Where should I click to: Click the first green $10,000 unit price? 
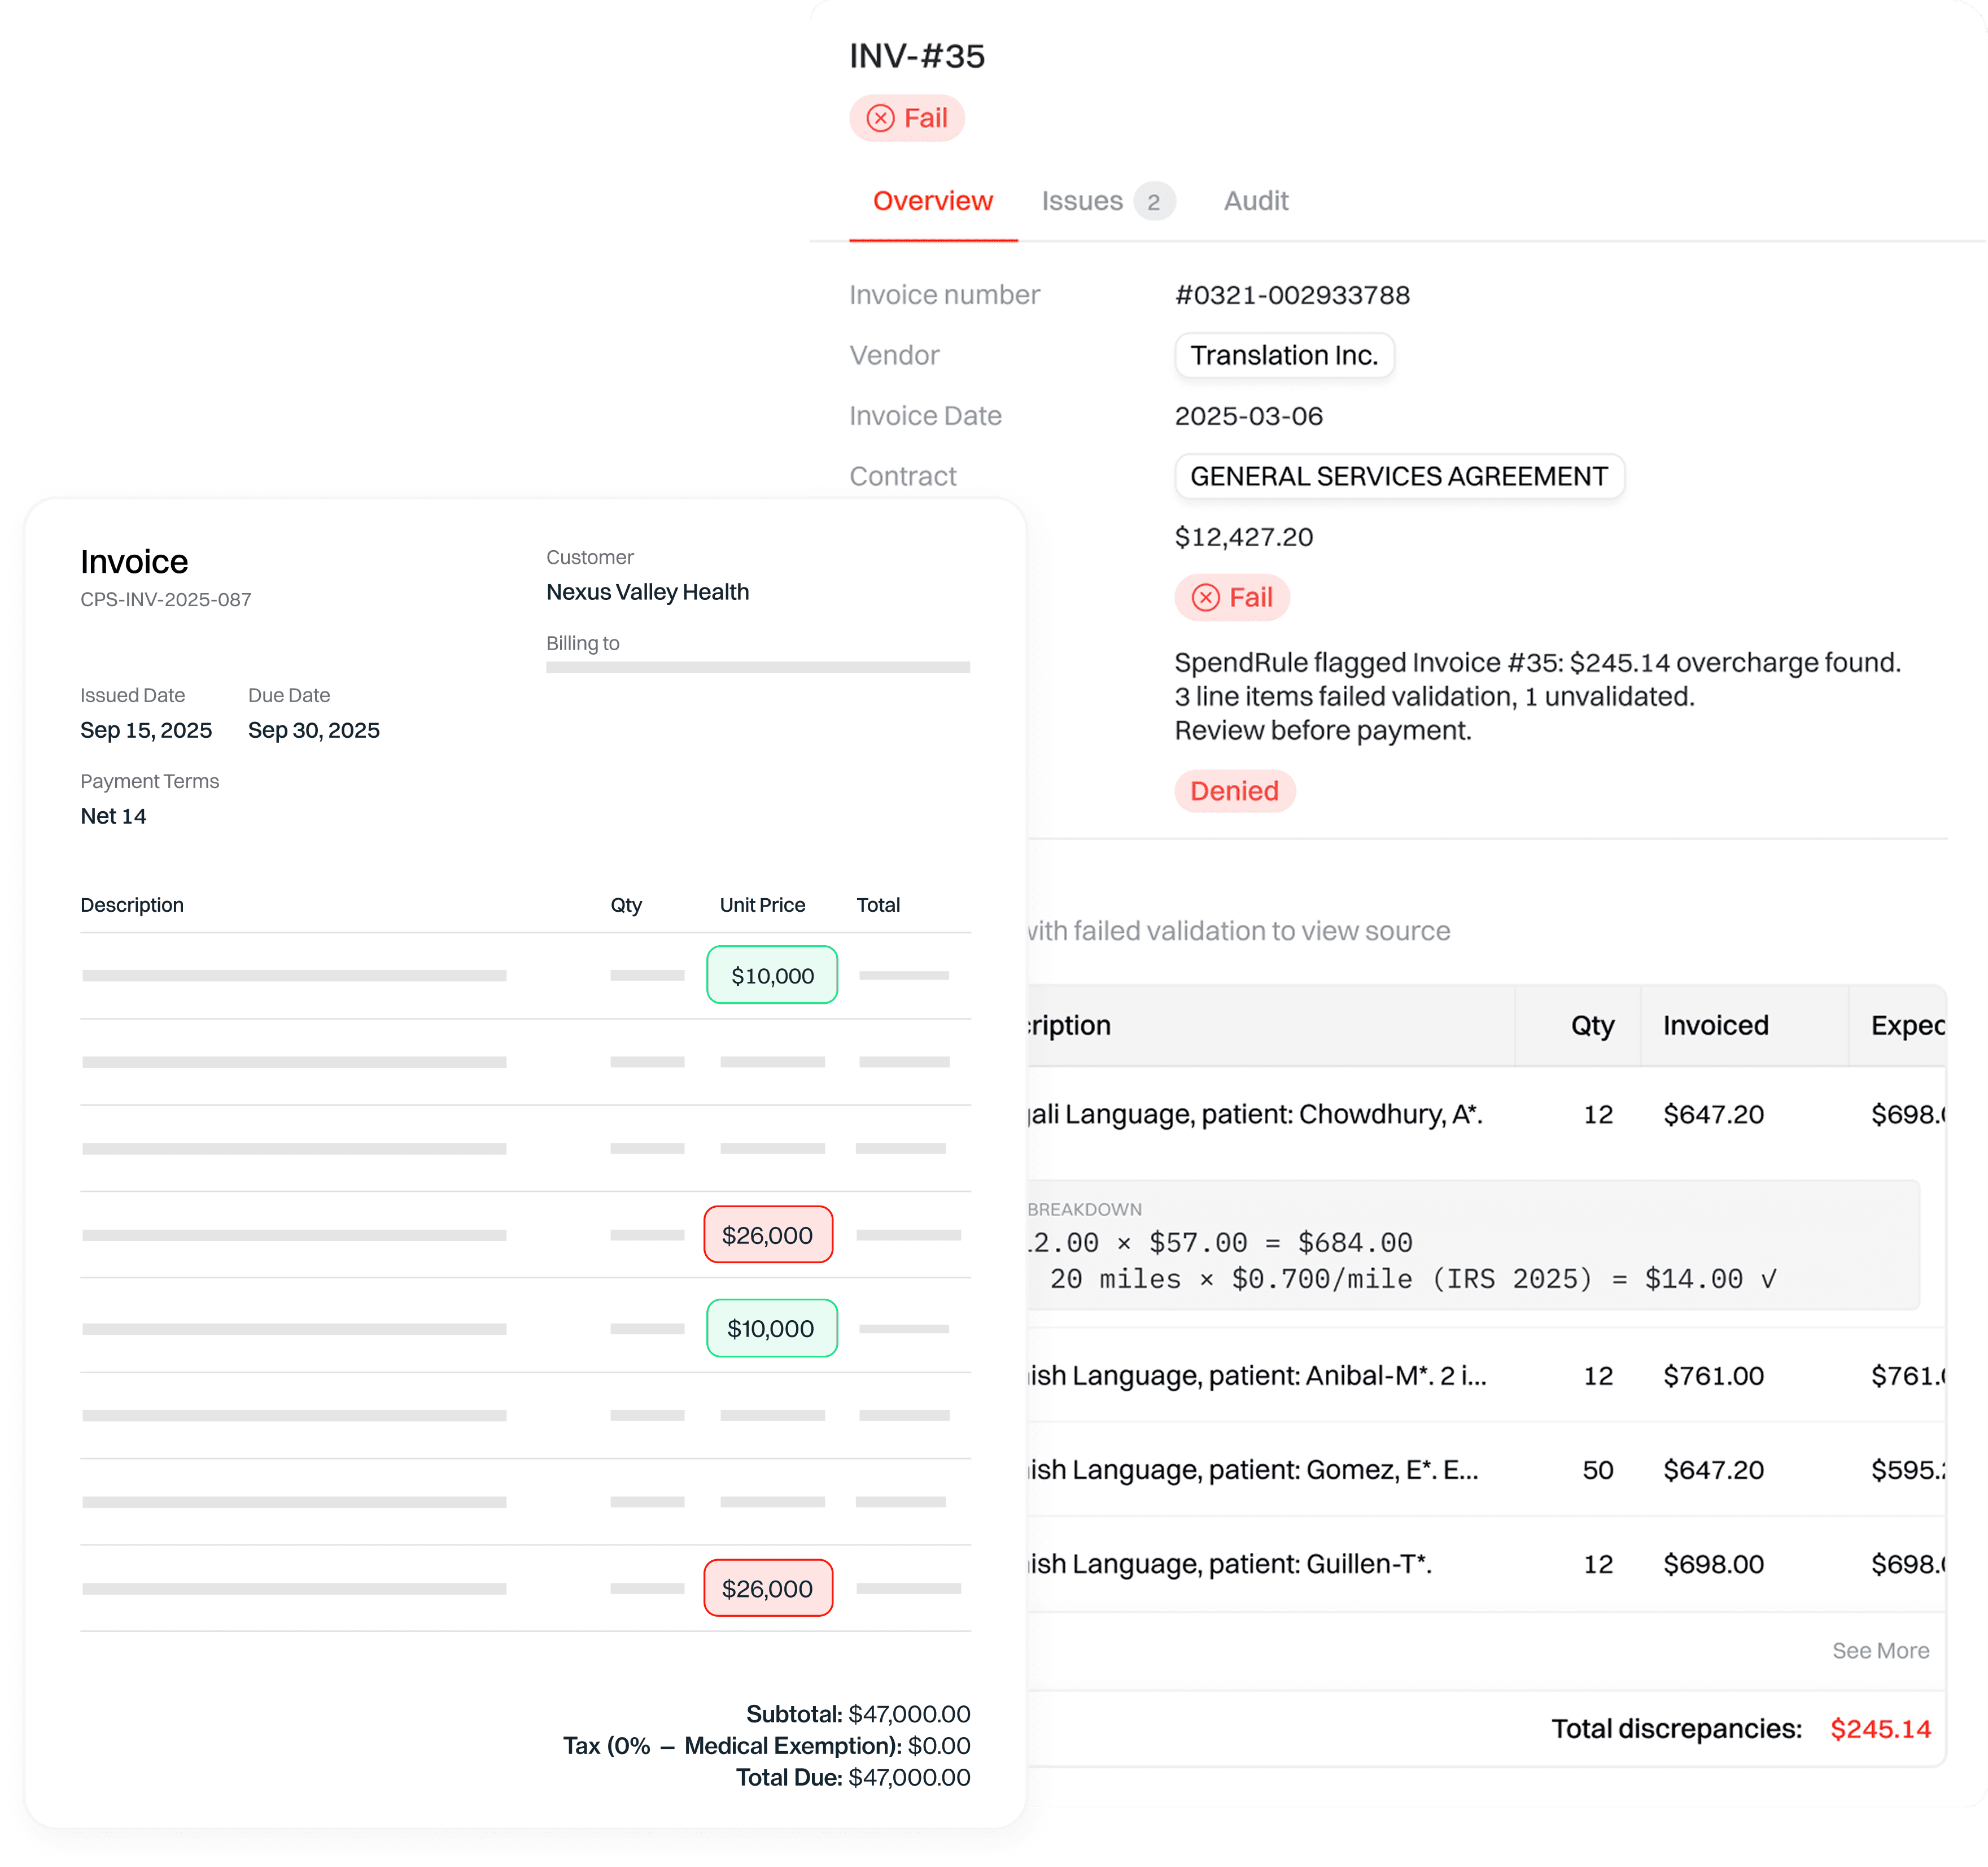pos(772,976)
